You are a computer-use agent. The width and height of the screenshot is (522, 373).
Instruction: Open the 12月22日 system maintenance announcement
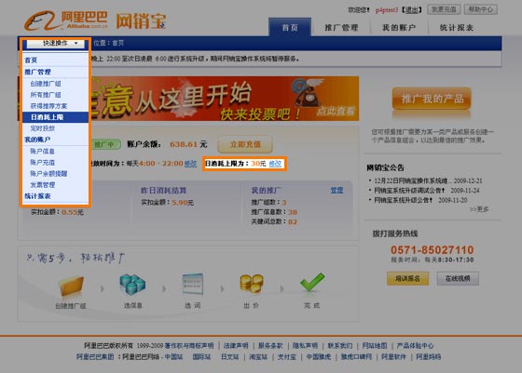click(413, 181)
